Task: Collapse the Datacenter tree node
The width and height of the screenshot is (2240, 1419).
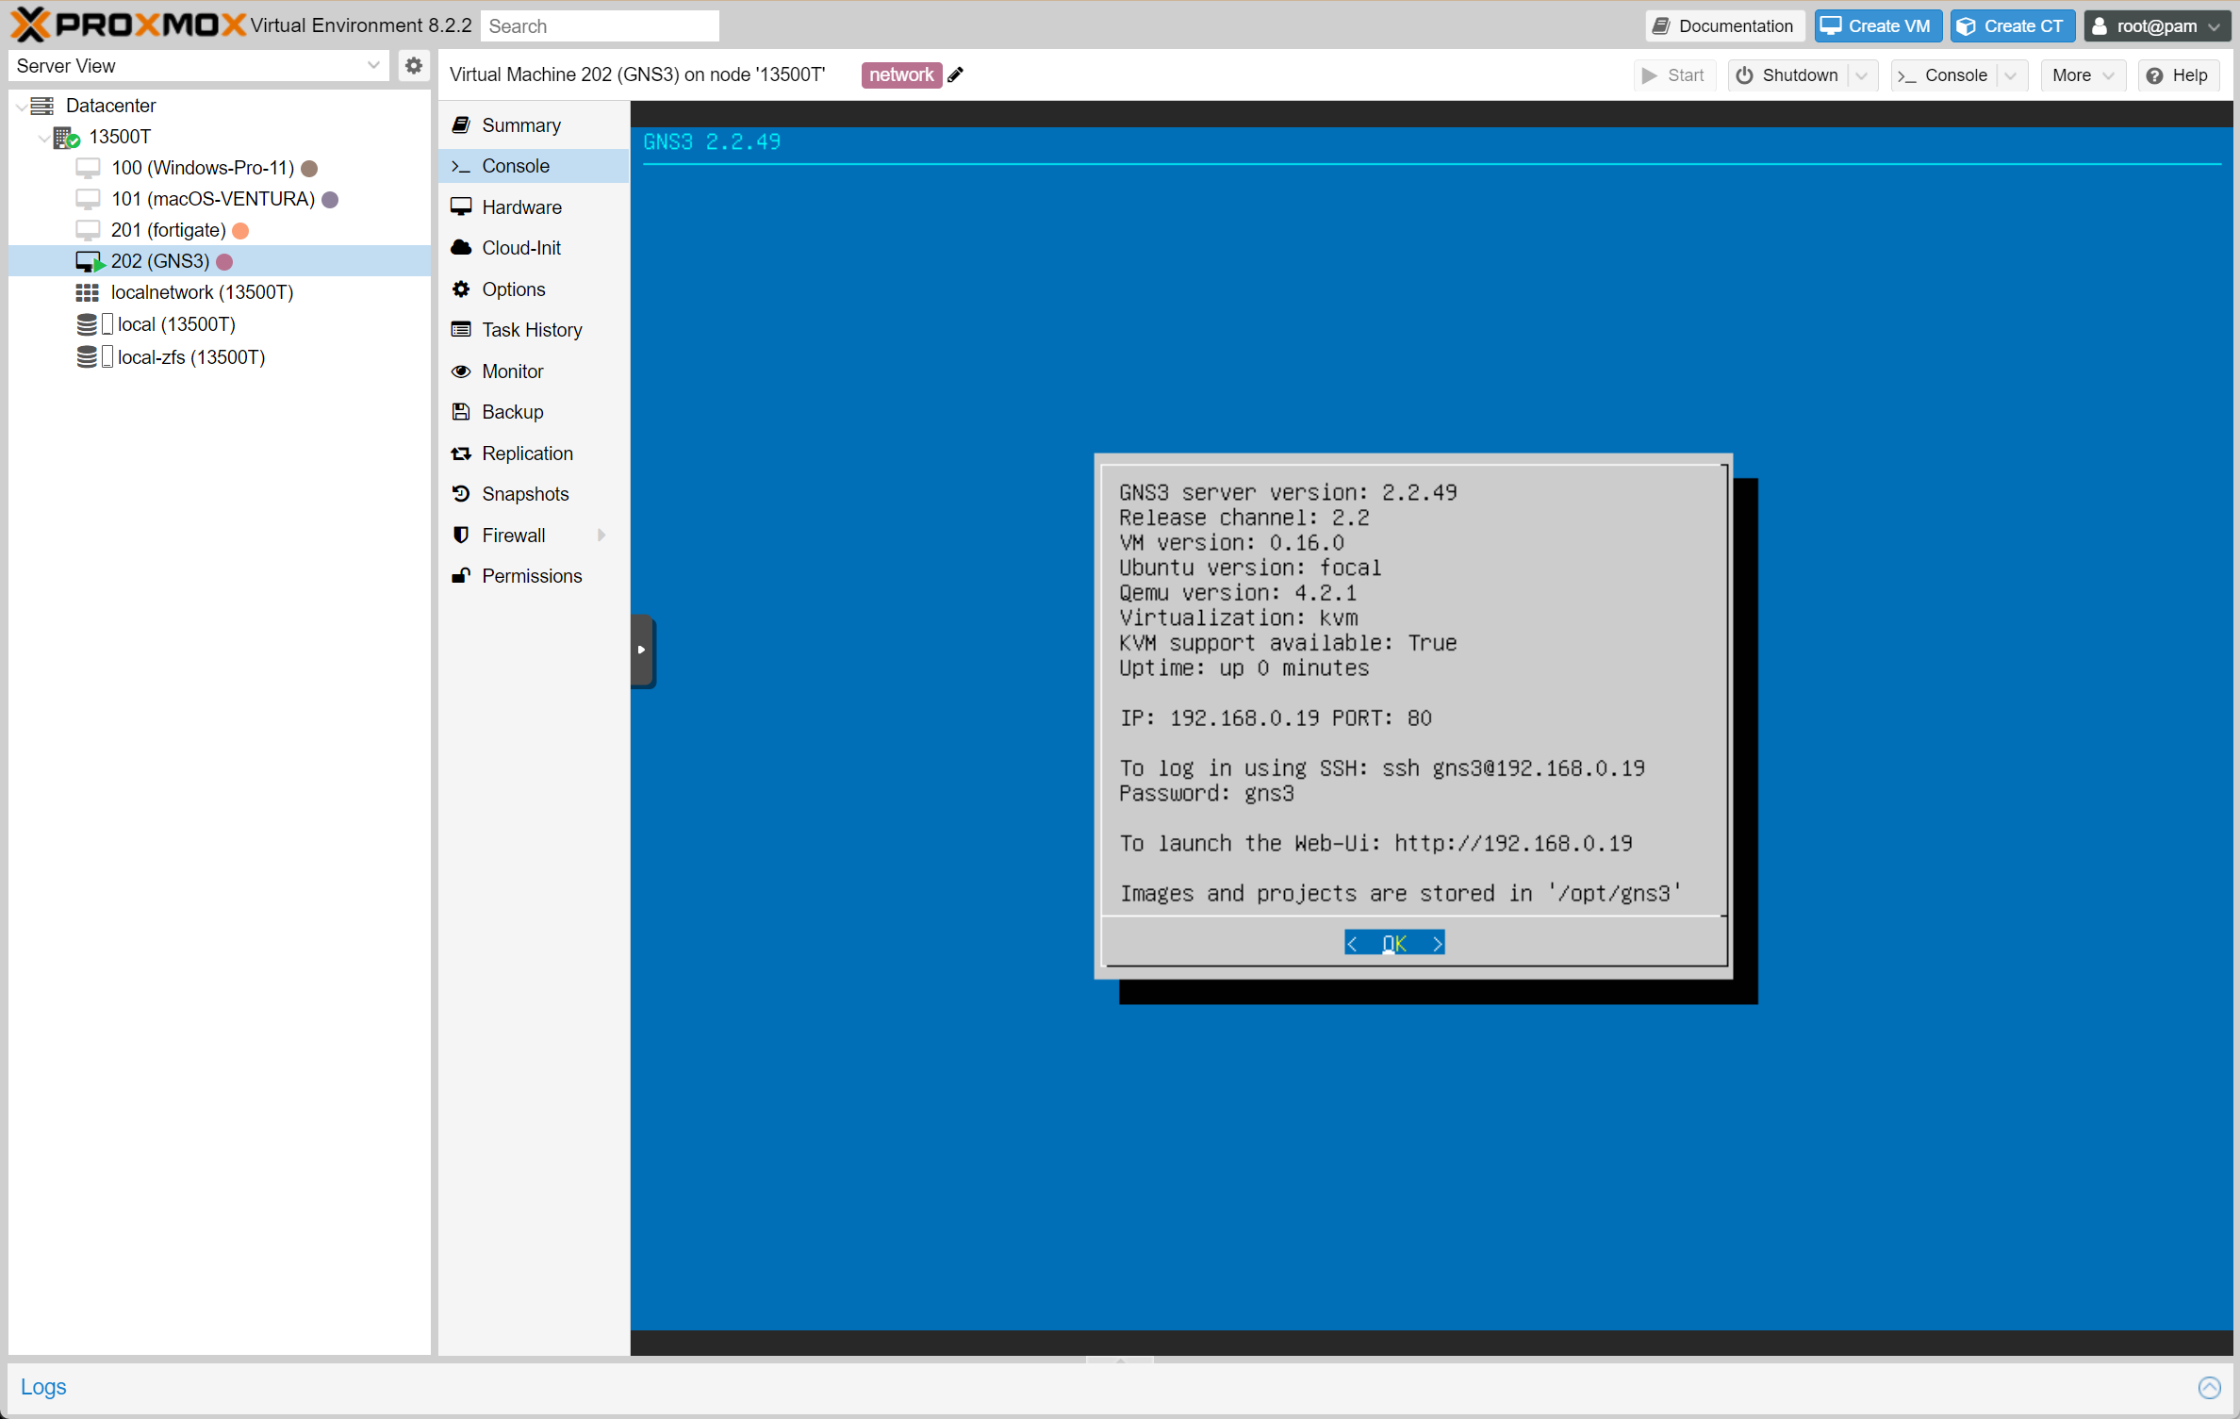Action: click(x=21, y=107)
